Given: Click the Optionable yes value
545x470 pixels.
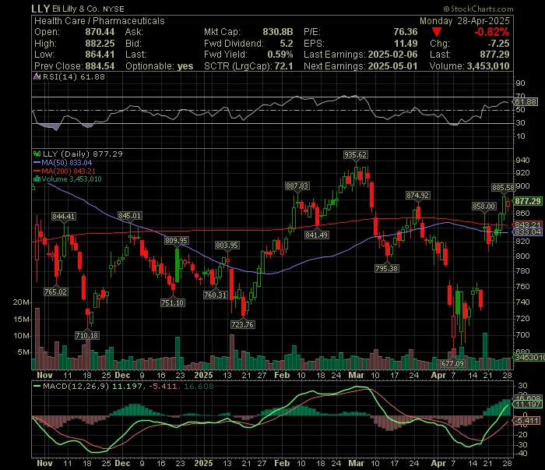Looking at the screenshot, I should point(185,66).
